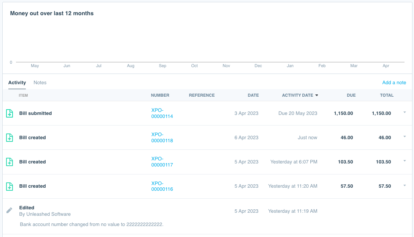Open bill XPO-00000116 link

tap(162, 186)
